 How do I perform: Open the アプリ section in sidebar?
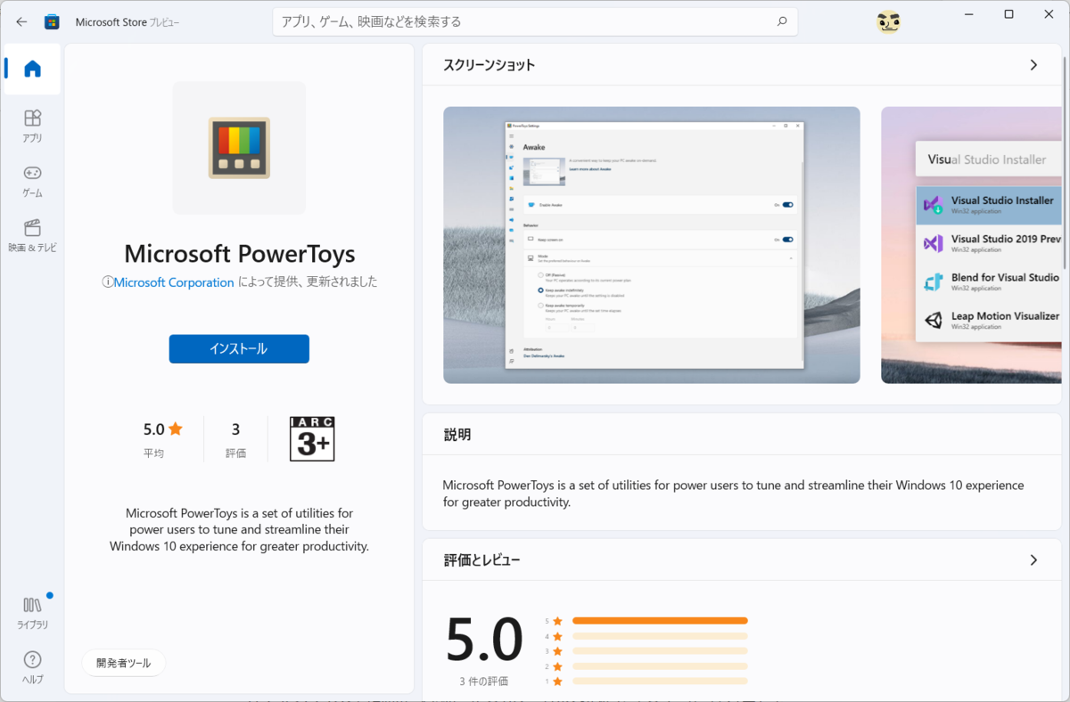point(32,127)
